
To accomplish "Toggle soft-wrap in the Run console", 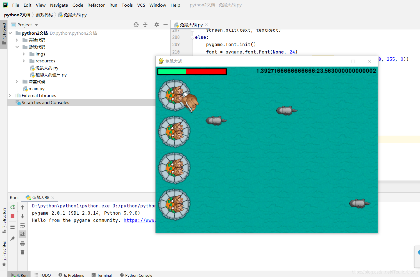I will (x=22, y=225).
